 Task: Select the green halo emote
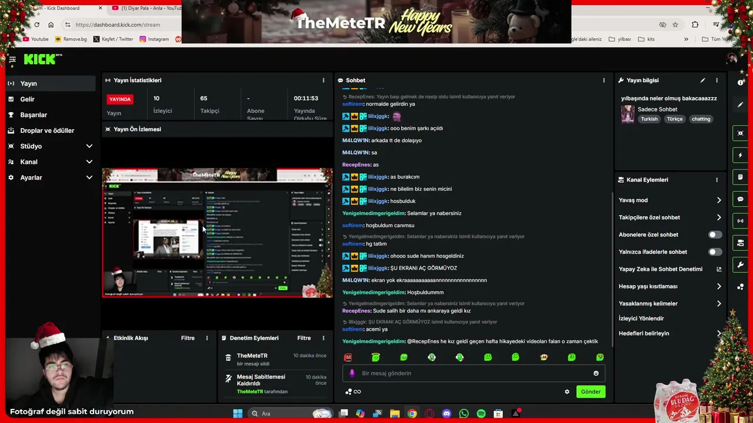(x=376, y=357)
